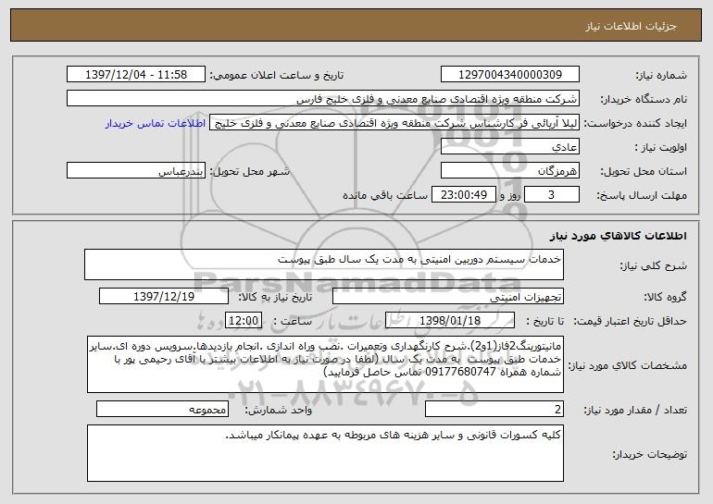Click the توضیحات خریدار text area
This screenshot has height=504, width=713.
coord(325,453)
